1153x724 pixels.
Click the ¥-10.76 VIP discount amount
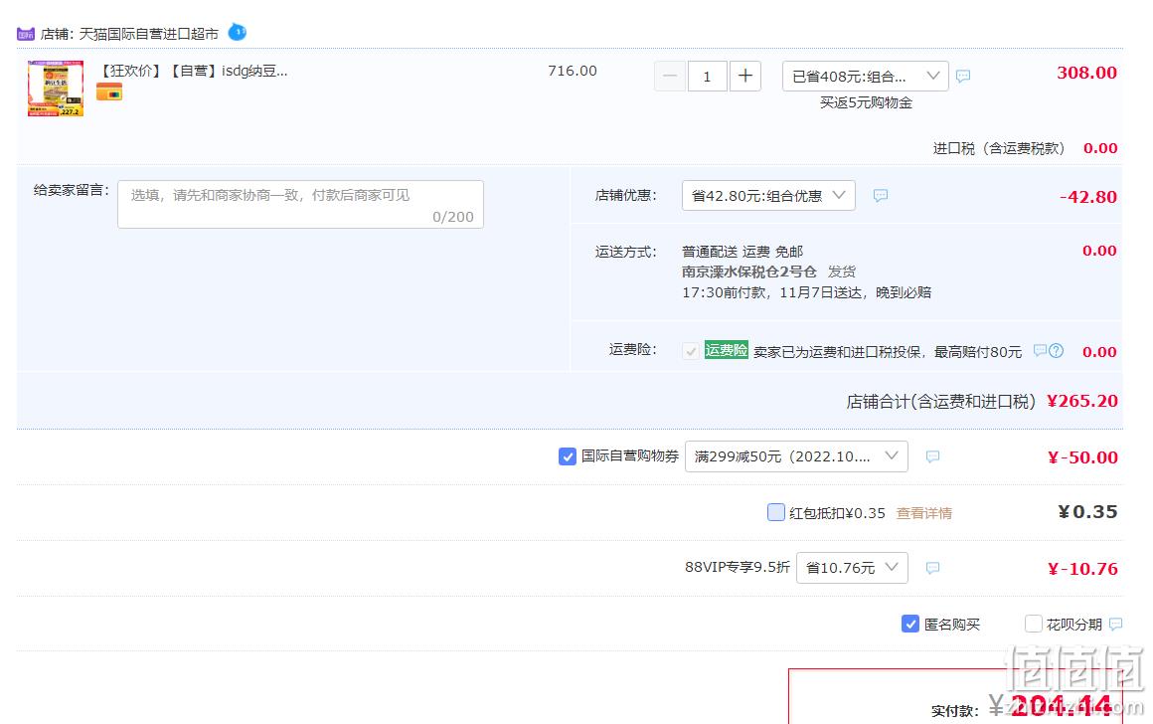click(x=1082, y=569)
